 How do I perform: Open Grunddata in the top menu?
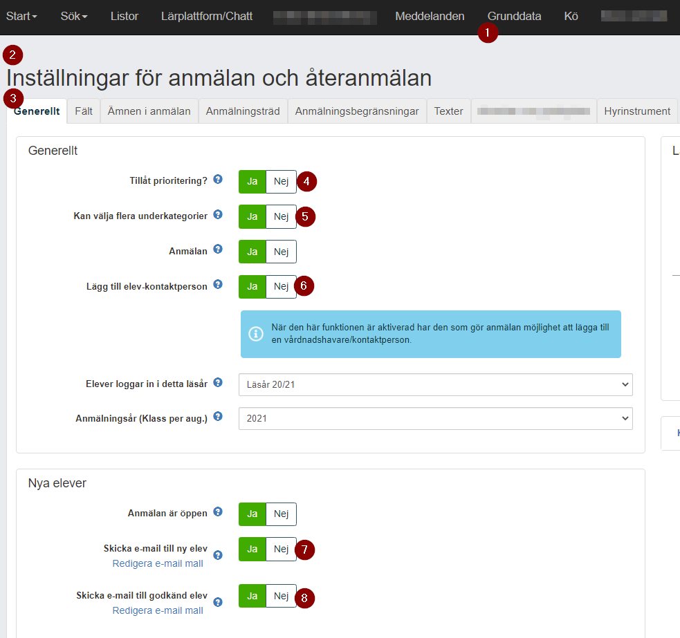[x=514, y=17]
